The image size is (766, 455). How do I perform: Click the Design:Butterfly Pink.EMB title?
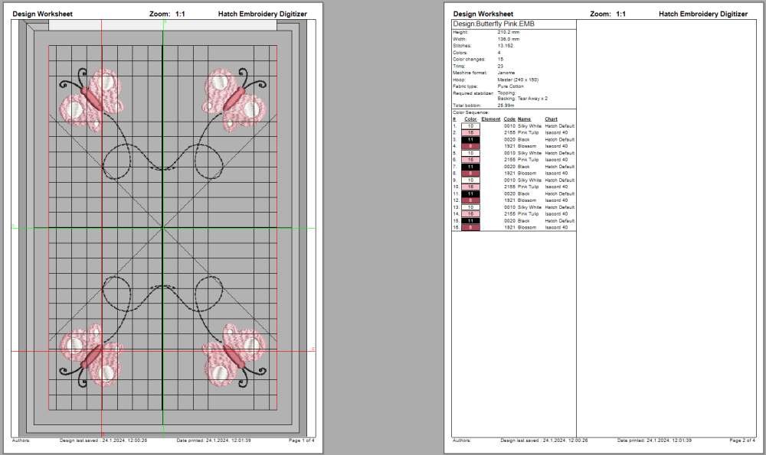493,24
